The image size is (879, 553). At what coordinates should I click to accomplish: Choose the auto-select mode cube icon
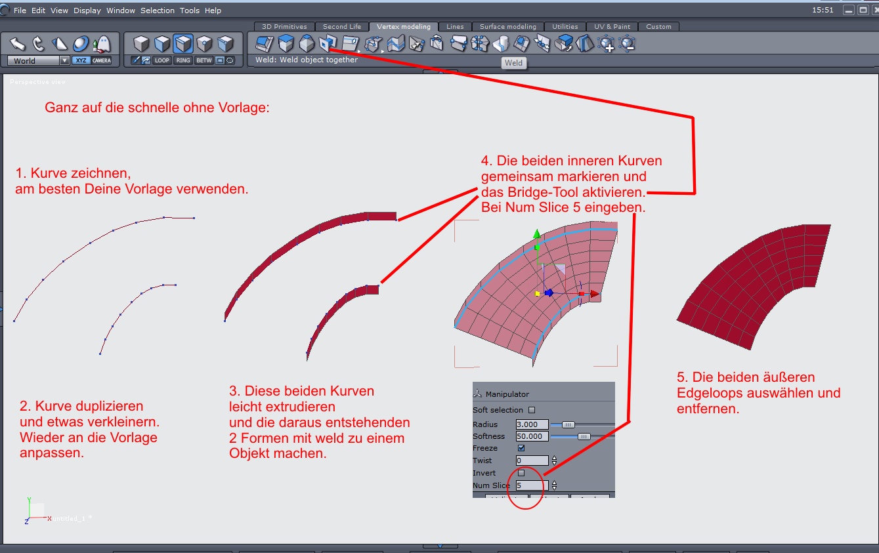225,44
